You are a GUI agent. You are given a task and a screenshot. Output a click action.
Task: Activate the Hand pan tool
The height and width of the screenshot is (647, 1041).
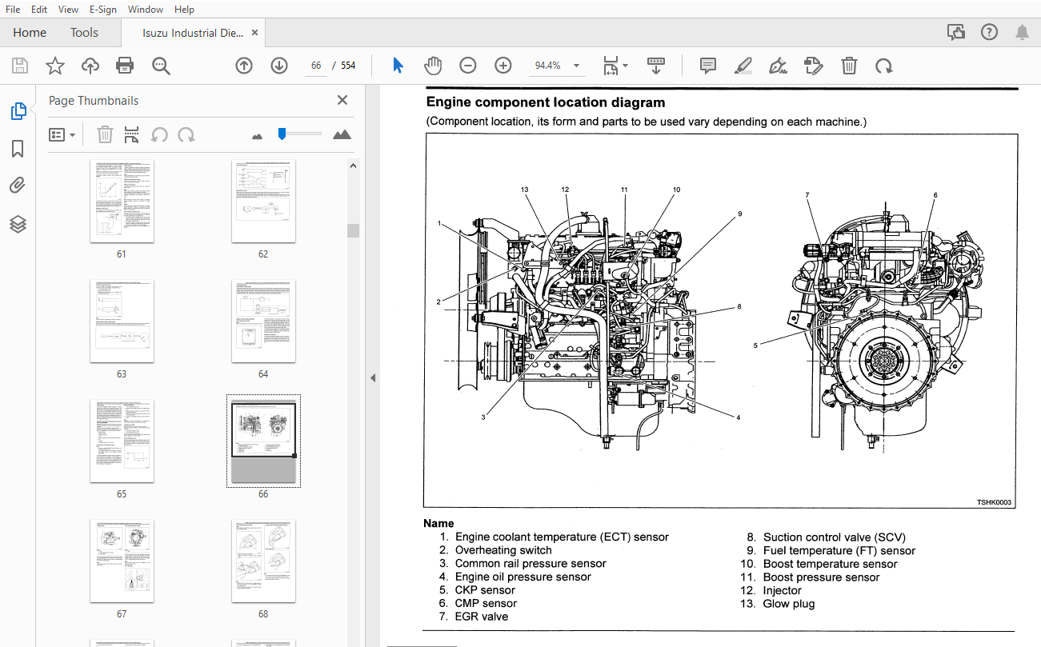click(433, 66)
